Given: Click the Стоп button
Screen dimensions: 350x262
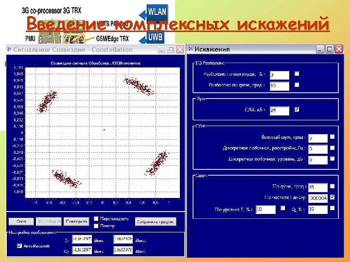Looking at the screenshot, I should (21, 222).
